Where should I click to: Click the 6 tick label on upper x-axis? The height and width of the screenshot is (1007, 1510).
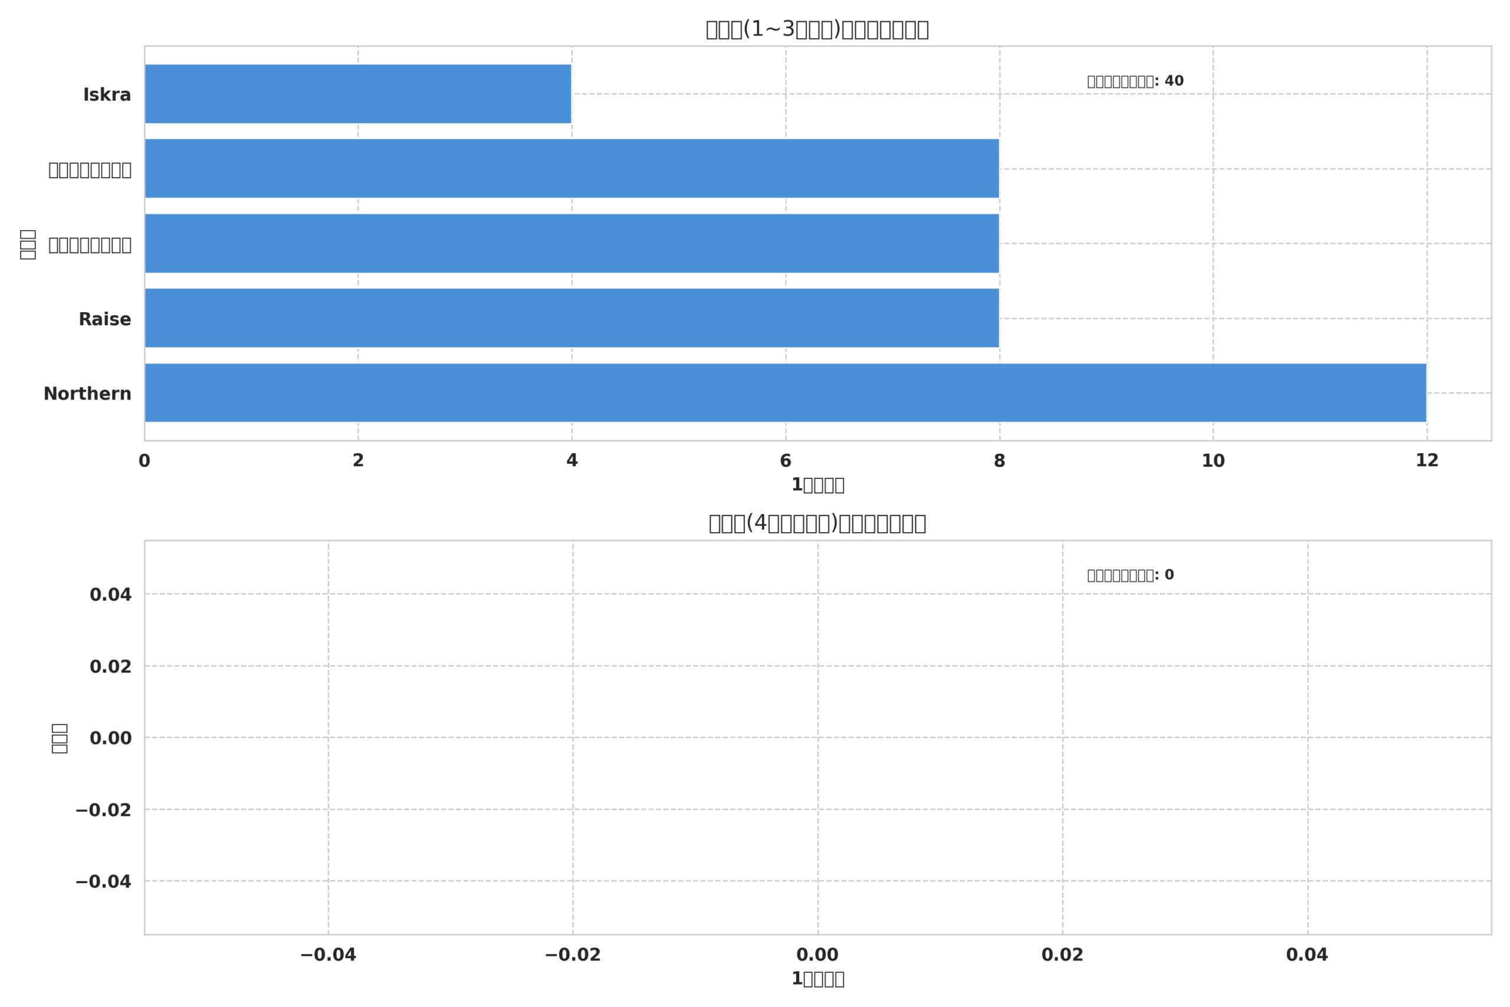coord(786,461)
